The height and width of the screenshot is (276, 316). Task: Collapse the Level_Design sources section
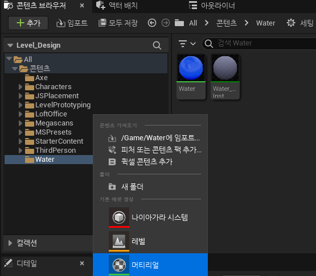[10, 45]
